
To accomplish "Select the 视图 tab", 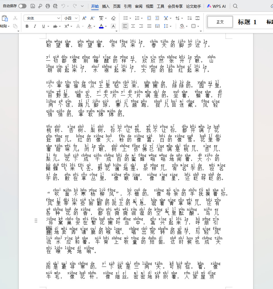I will 150,6.
